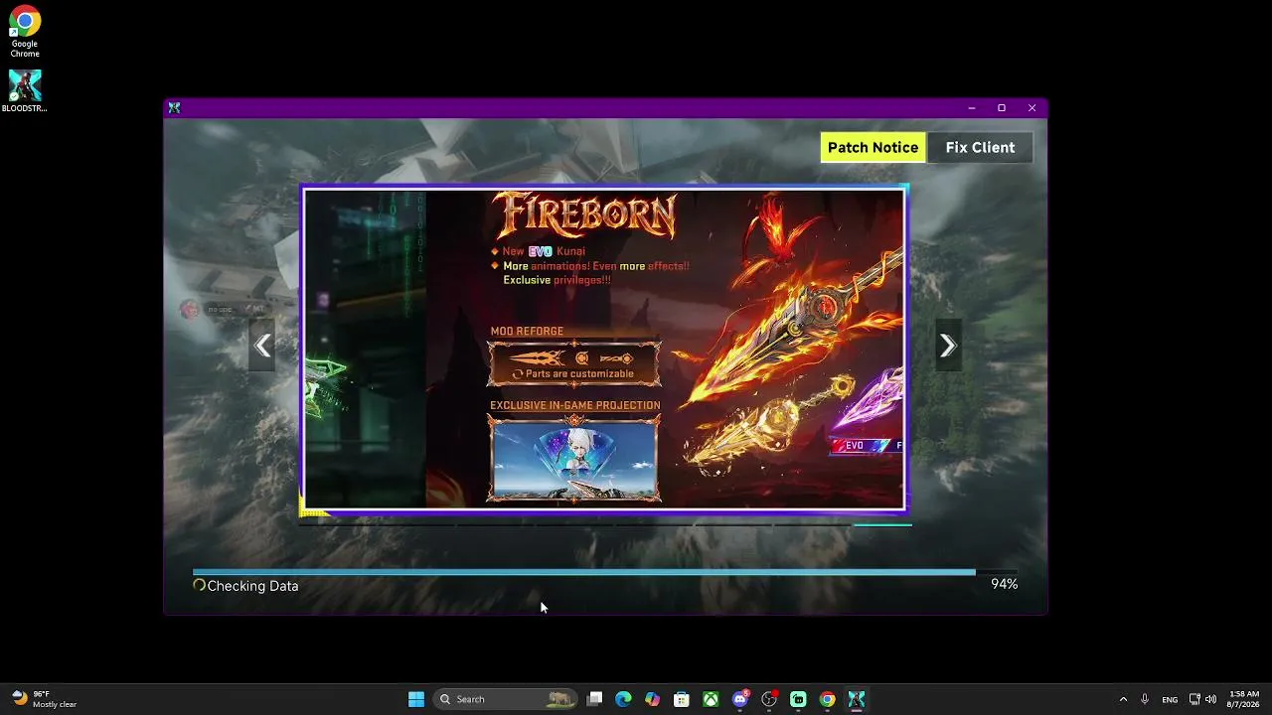Advance to the next banner slide
Screen dimensions: 1272x715
(948, 346)
